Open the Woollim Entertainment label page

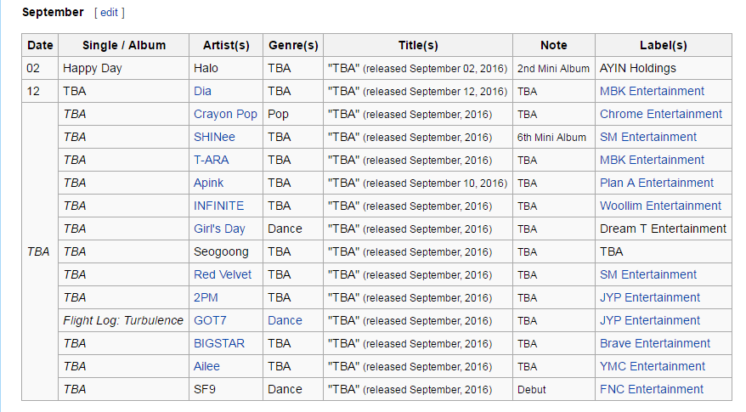[x=660, y=206]
